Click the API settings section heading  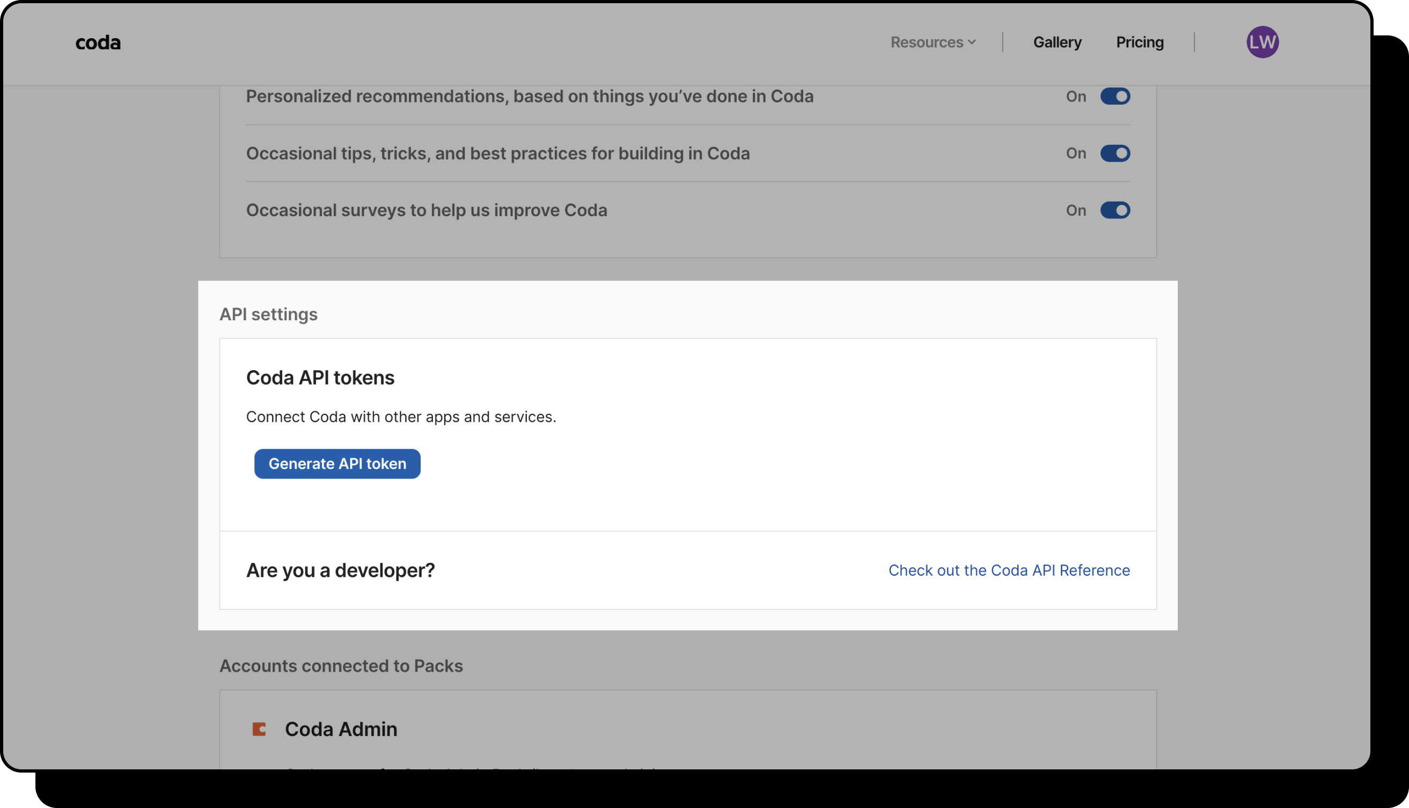point(268,314)
